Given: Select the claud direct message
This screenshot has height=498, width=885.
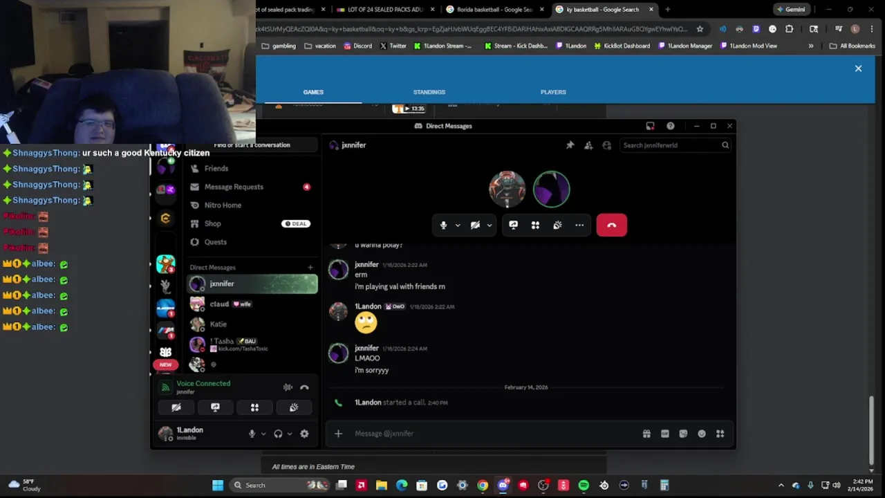Looking at the screenshot, I should [252, 304].
